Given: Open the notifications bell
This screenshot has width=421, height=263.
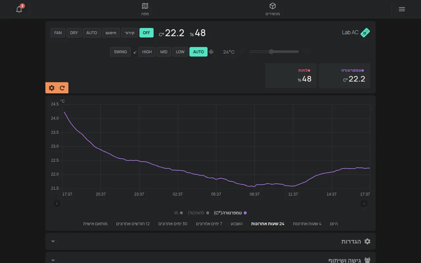Looking at the screenshot, I should pyautogui.click(x=19, y=9).
